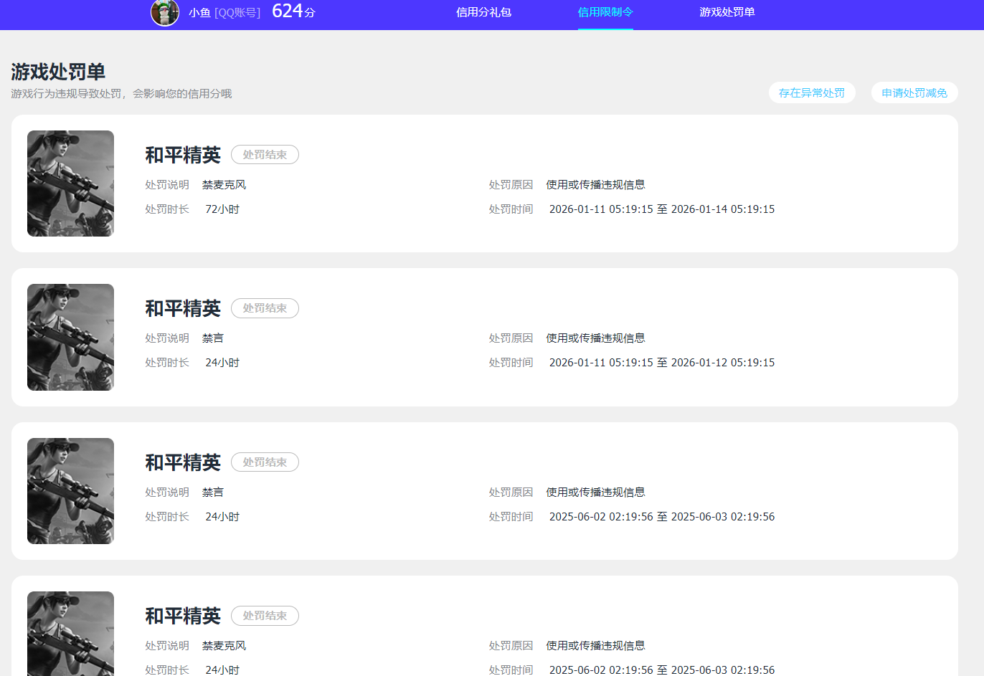Click the 小鱼 profile avatar icon
Viewport: 984px width, 676px height.
coord(164,13)
